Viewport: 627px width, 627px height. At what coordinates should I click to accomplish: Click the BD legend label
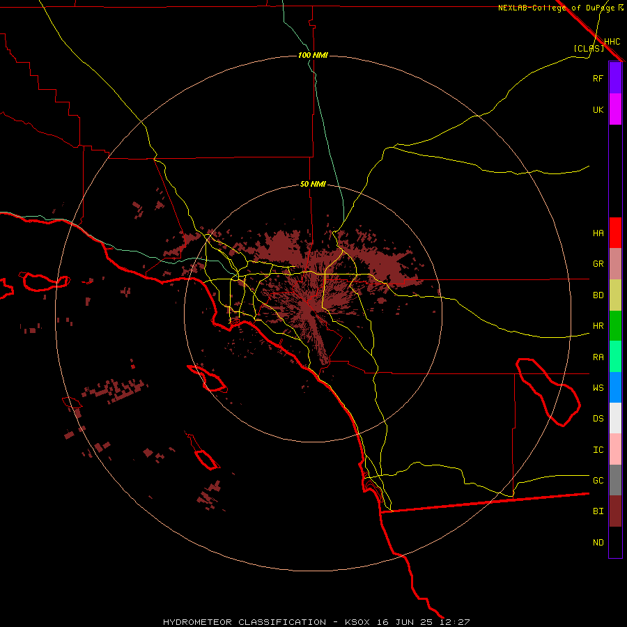(598, 295)
